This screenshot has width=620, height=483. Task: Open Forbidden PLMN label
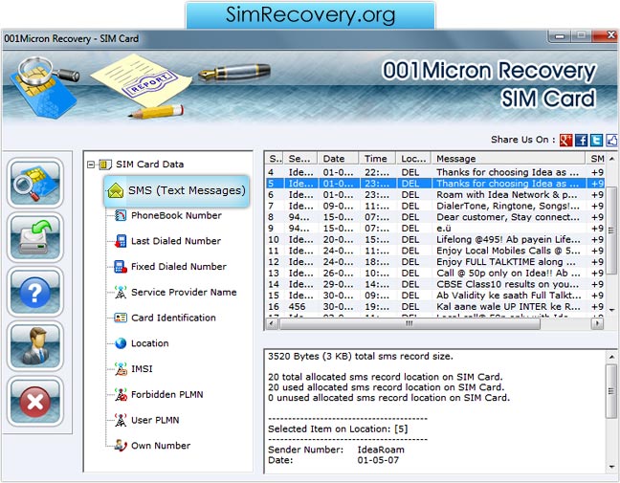point(167,394)
